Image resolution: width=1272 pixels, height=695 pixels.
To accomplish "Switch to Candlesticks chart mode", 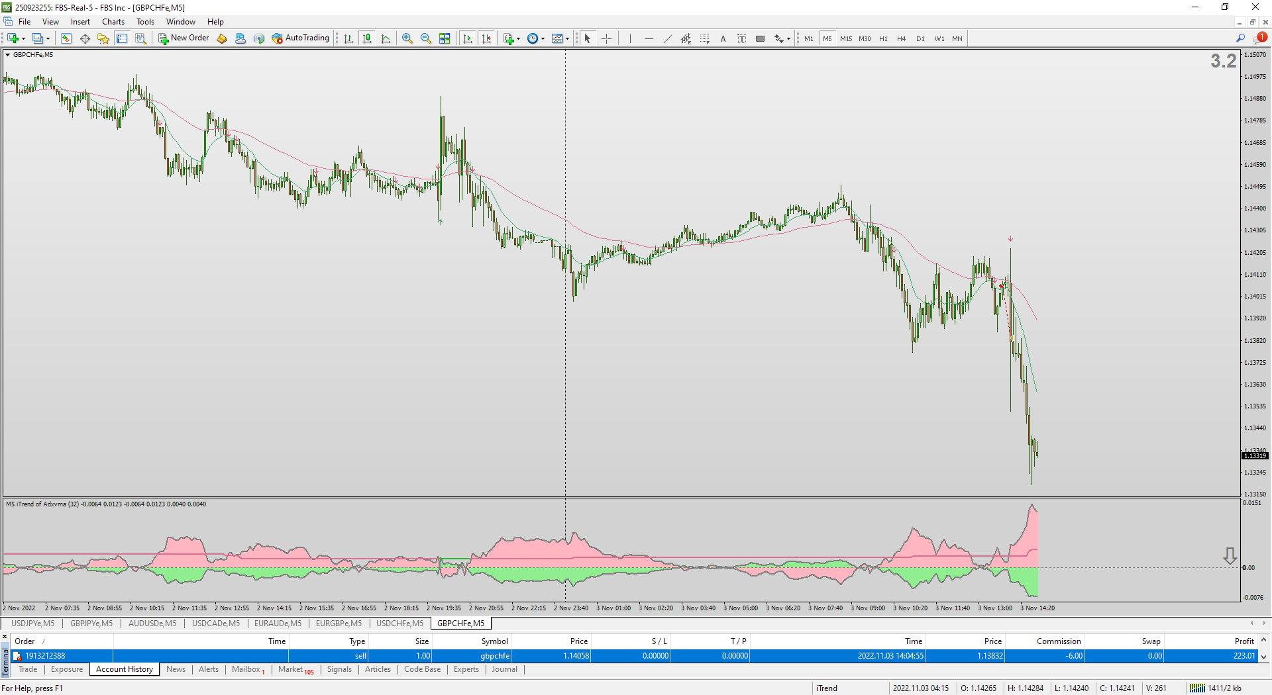I will coord(367,38).
